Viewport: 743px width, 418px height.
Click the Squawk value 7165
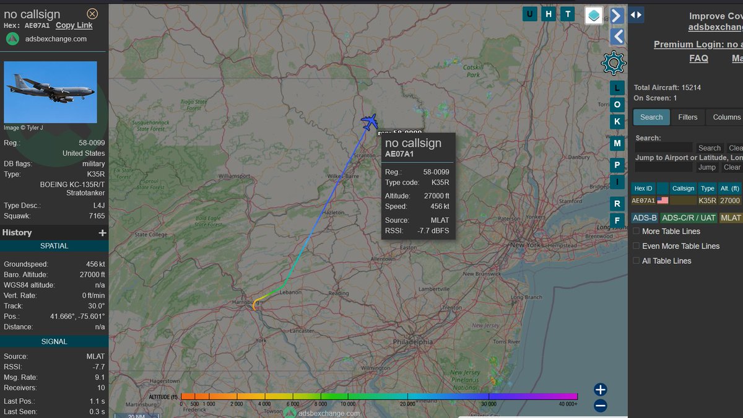[96, 216]
